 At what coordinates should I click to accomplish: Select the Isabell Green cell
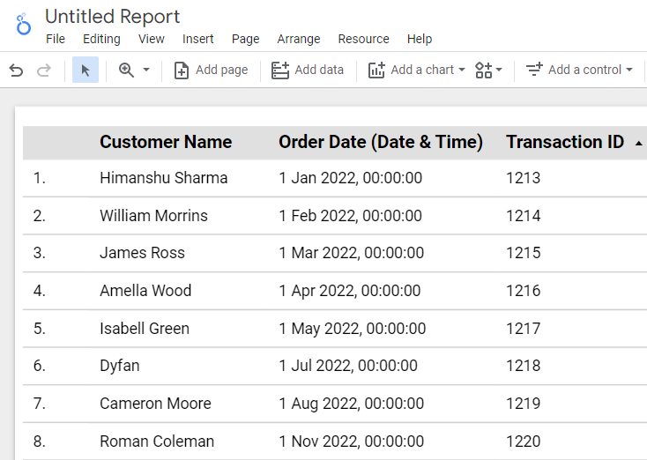pos(145,329)
